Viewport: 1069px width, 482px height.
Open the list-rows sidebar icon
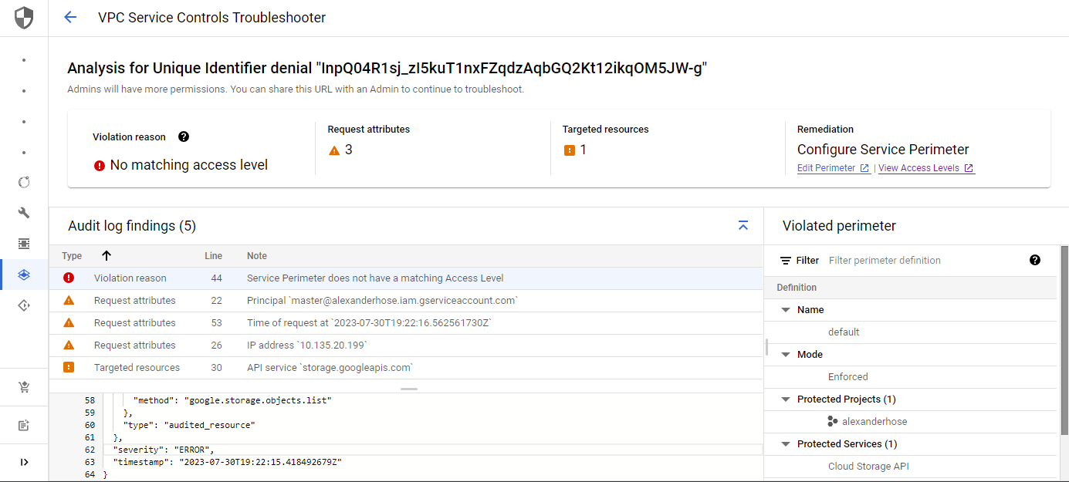[x=24, y=244]
